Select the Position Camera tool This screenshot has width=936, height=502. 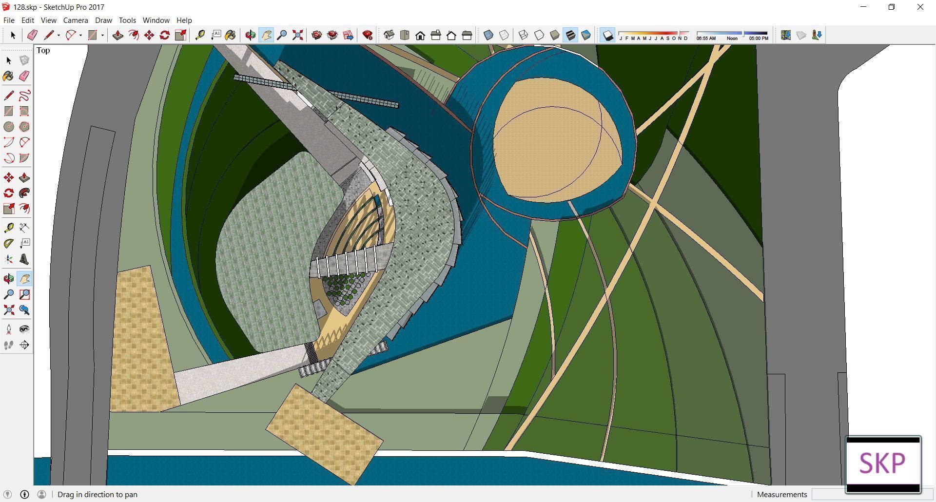[9, 329]
